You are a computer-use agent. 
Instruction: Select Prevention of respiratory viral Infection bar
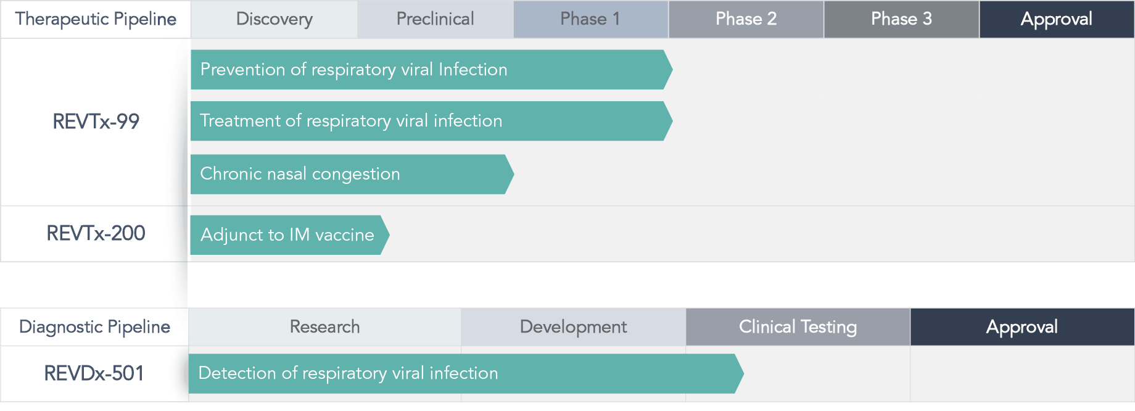click(x=431, y=70)
